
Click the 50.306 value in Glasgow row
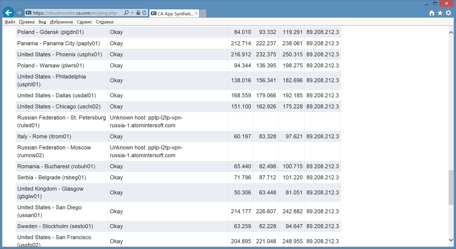tap(242, 193)
